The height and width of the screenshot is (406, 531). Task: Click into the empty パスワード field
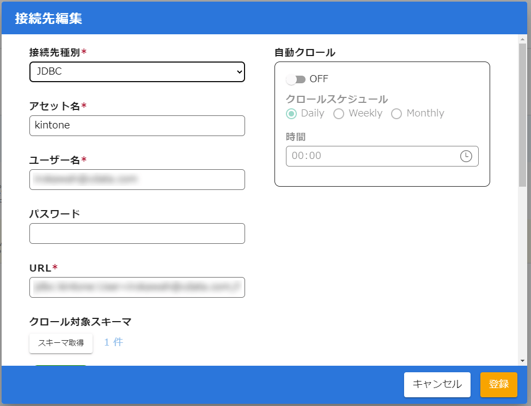tap(137, 233)
